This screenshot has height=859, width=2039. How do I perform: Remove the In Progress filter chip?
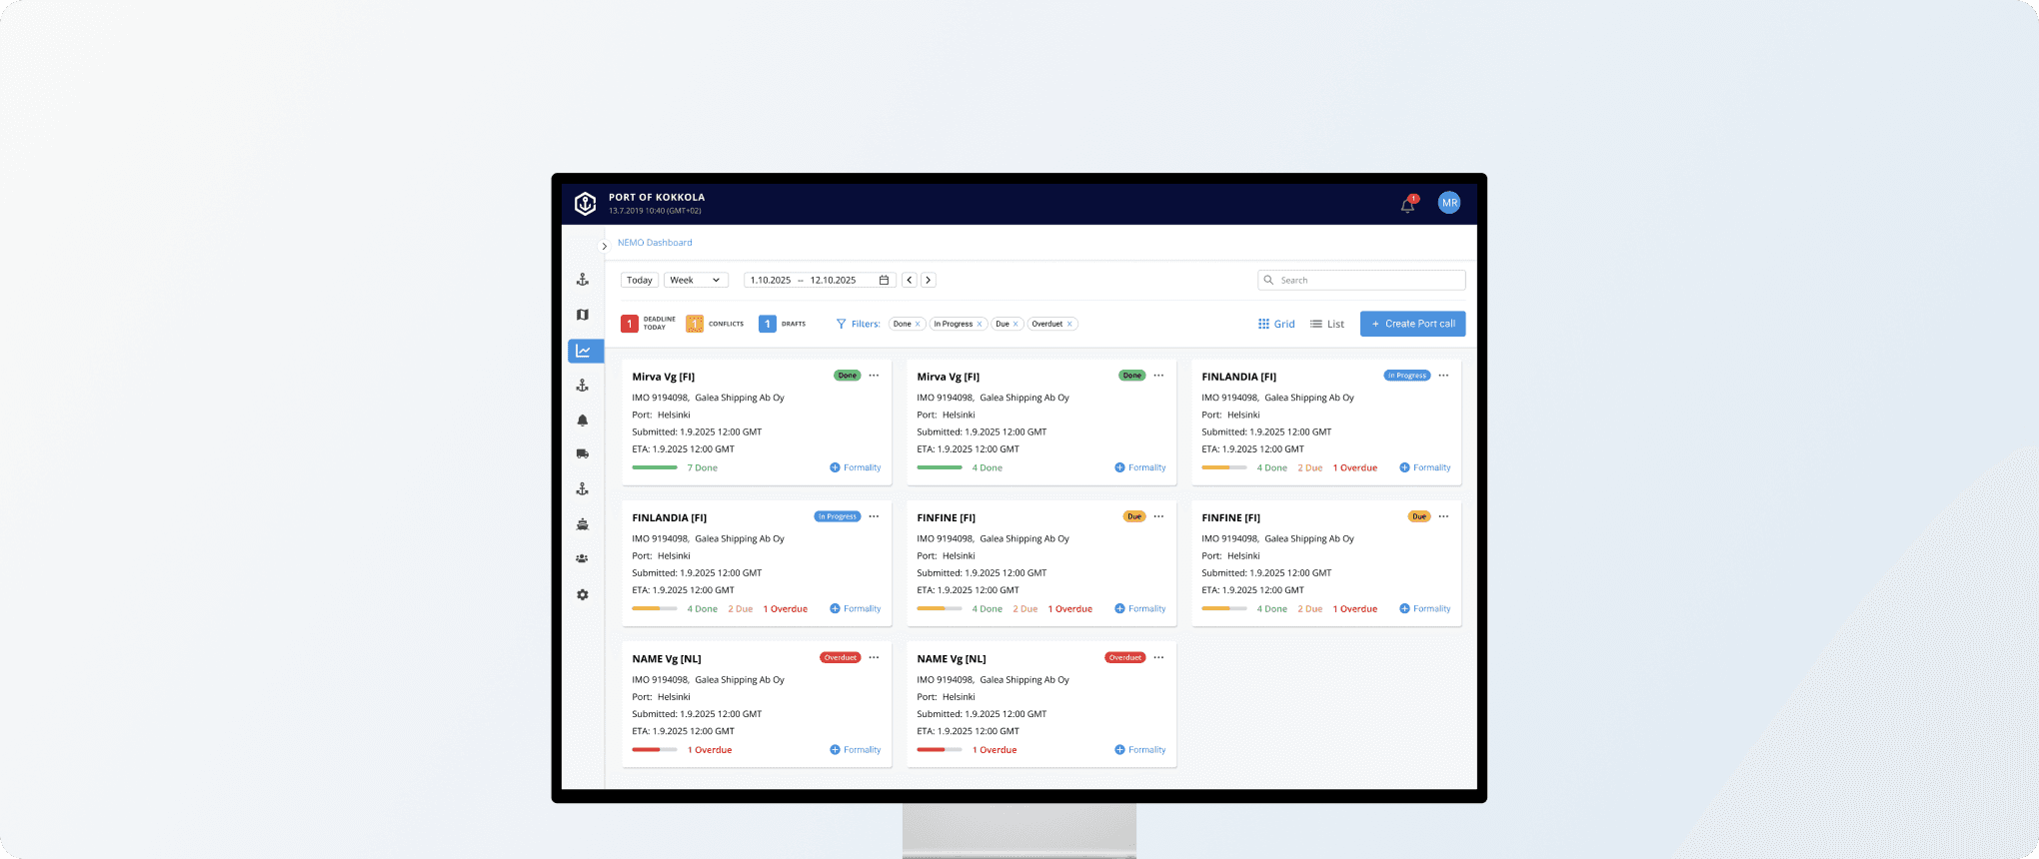click(x=979, y=324)
